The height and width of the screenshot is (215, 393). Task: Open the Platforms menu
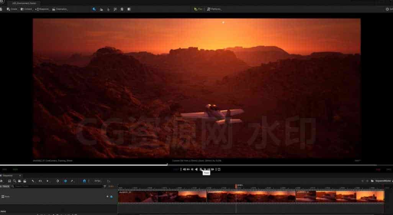[x=214, y=9]
